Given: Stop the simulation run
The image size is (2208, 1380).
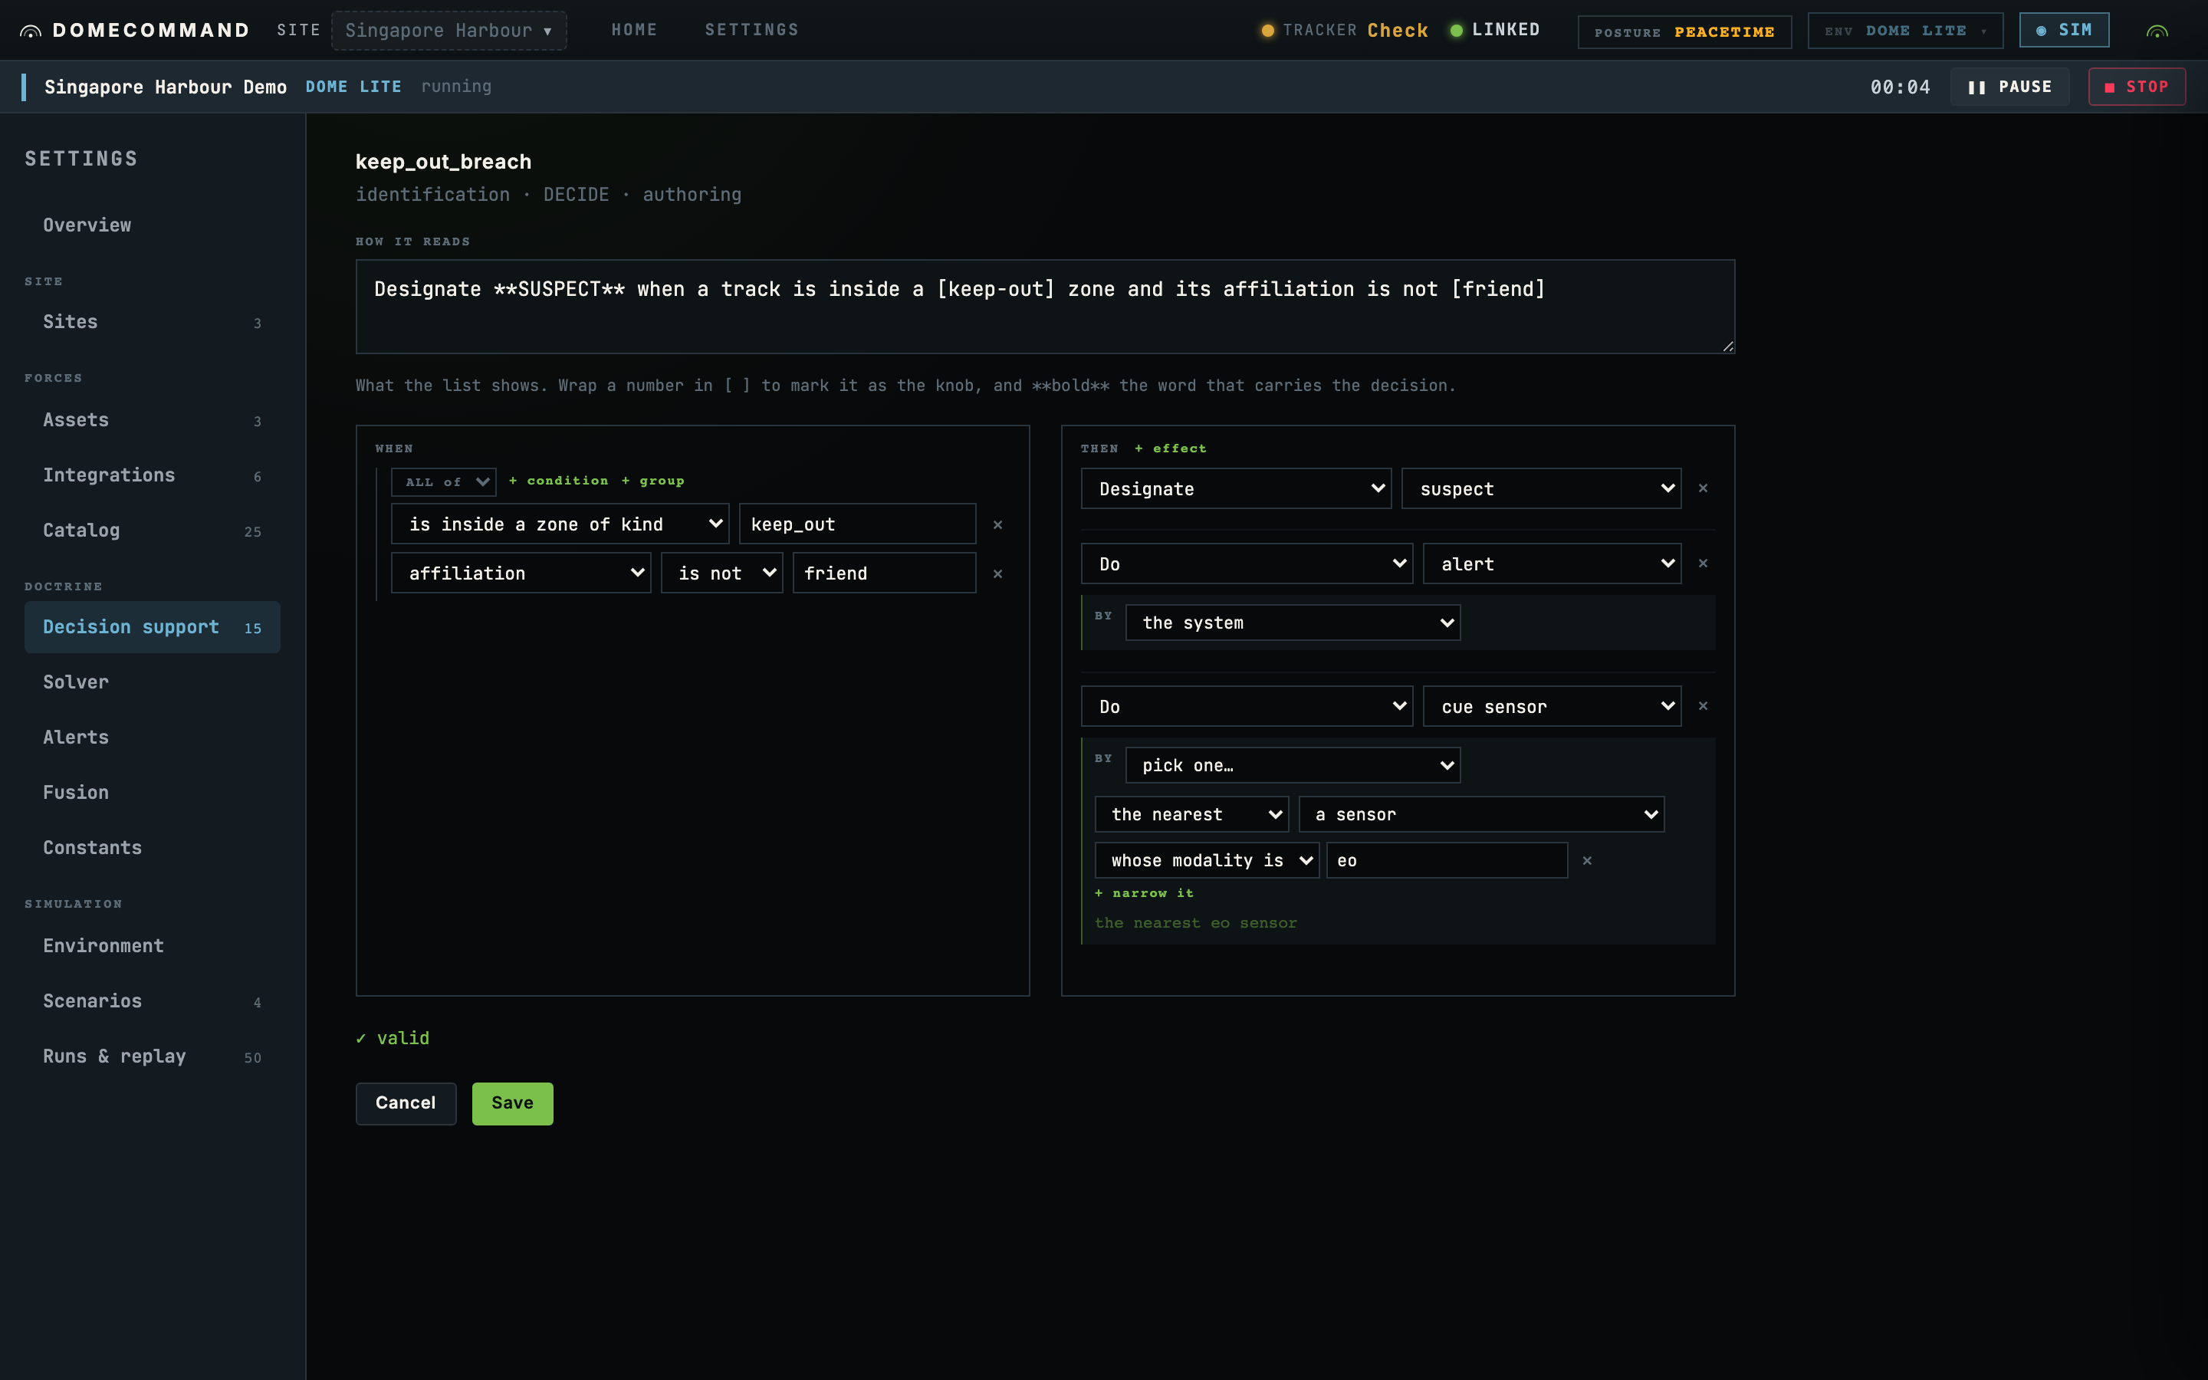Looking at the screenshot, I should (x=2137, y=87).
